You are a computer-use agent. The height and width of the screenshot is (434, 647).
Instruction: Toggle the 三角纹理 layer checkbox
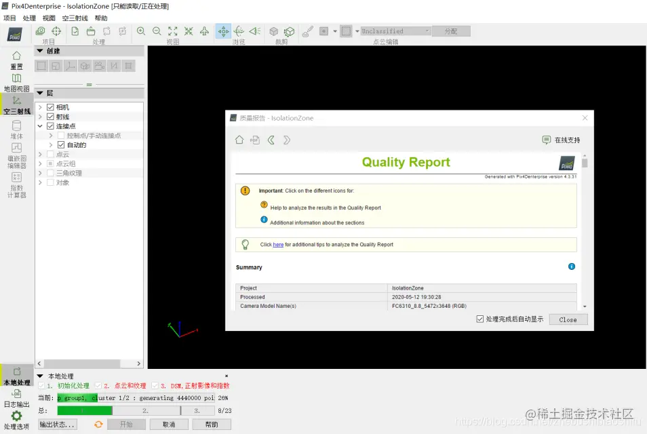50,173
